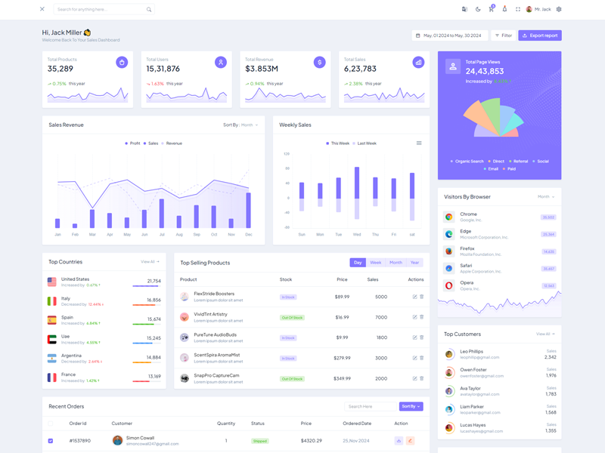The height and width of the screenshot is (453, 605).
Task: Edit the VividTint Artistry product
Action: coord(414,317)
